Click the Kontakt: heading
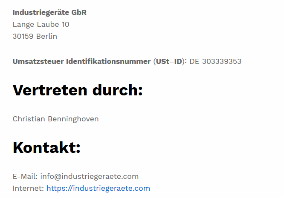 coord(46,148)
